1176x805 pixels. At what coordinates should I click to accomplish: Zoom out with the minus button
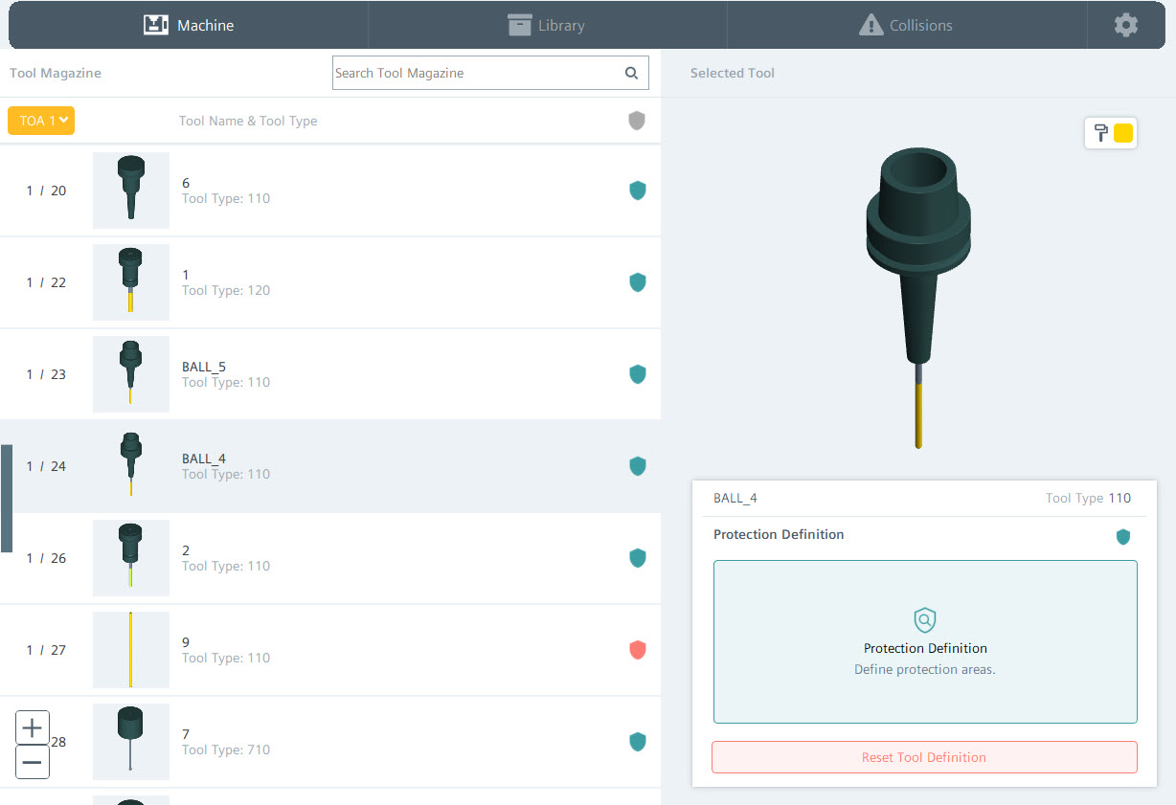tap(33, 762)
